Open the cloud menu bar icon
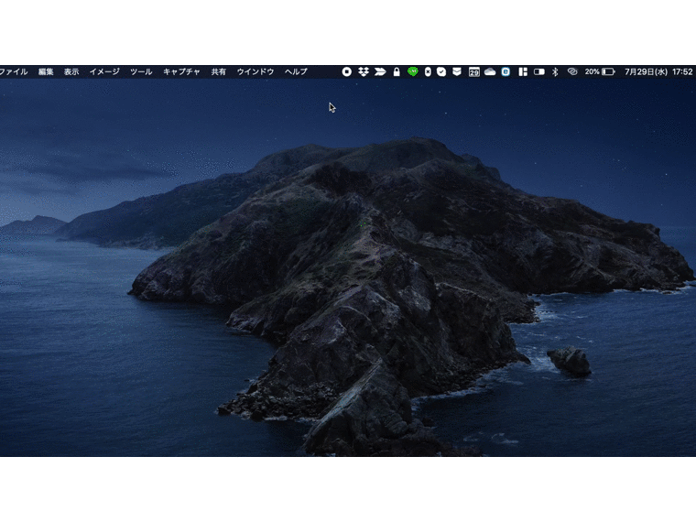Image resolution: width=696 pixels, height=522 pixels. pos(490,71)
